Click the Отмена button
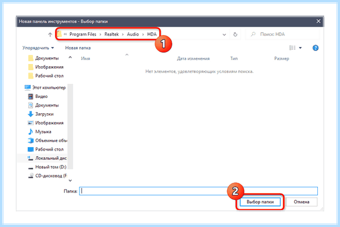Viewport: 340px width, 227px height. (301, 202)
